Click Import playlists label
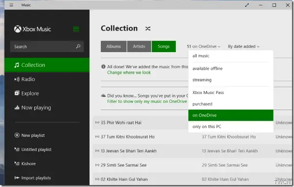This screenshot has height=187, width=294. (x=36, y=178)
